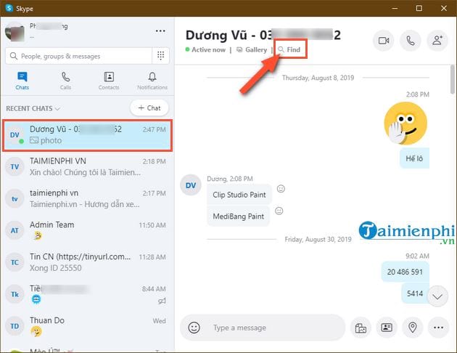Screen dimensions: 457x353
Task: Click the 'MediBang Paint' message
Action: click(239, 216)
